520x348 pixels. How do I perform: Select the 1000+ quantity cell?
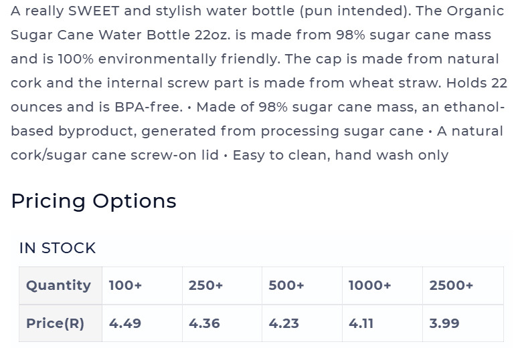(382, 285)
